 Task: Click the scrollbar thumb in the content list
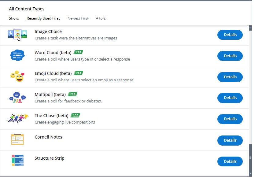point(250,158)
